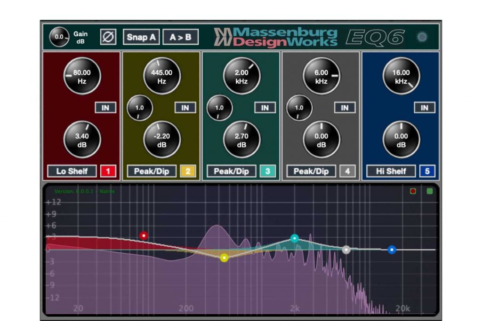Click the green indicator square in graph

[430, 191]
